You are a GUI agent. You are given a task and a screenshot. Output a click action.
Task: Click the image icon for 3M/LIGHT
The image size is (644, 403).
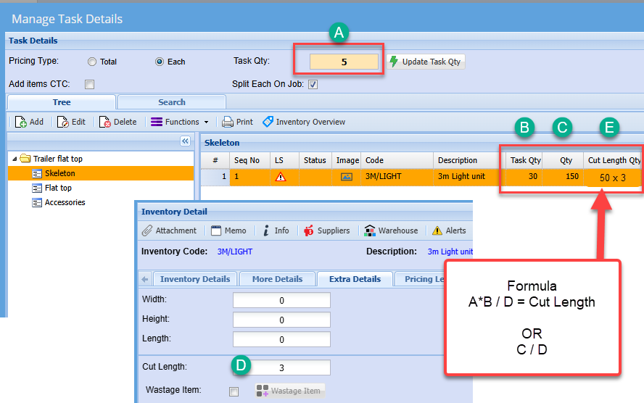(x=346, y=177)
